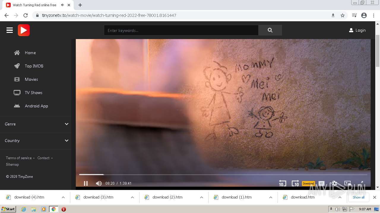The width and height of the screenshot is (380, 213).
Task: Rewind the video 10 seconds
Action: click(282, 183)
